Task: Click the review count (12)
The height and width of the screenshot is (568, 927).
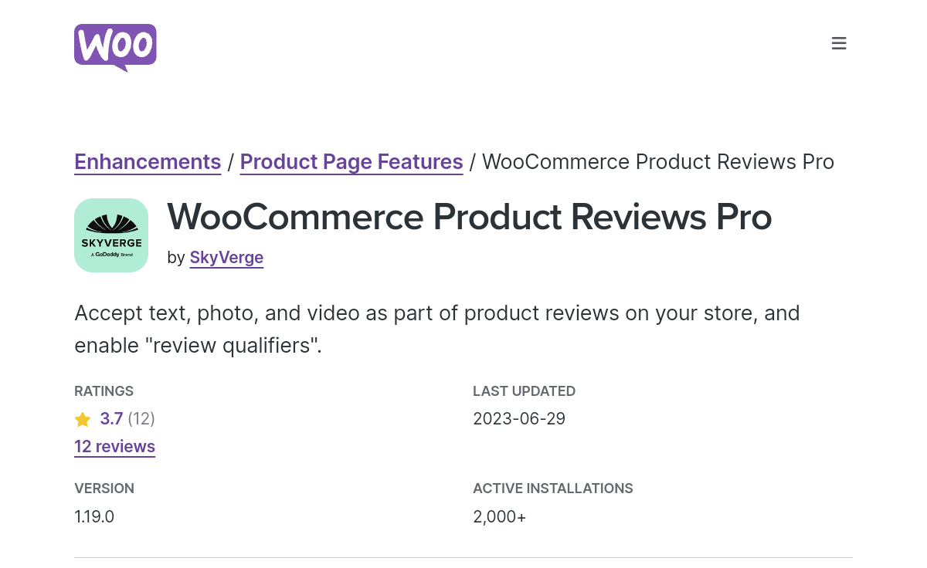Action: pos(141,419)
